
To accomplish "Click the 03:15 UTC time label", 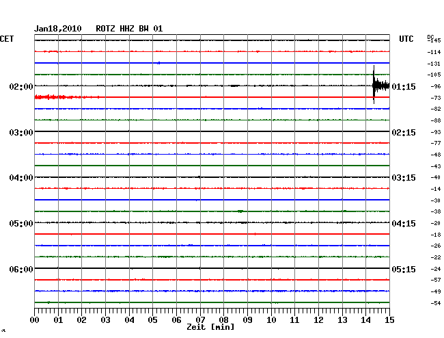I will pos(404,178).
